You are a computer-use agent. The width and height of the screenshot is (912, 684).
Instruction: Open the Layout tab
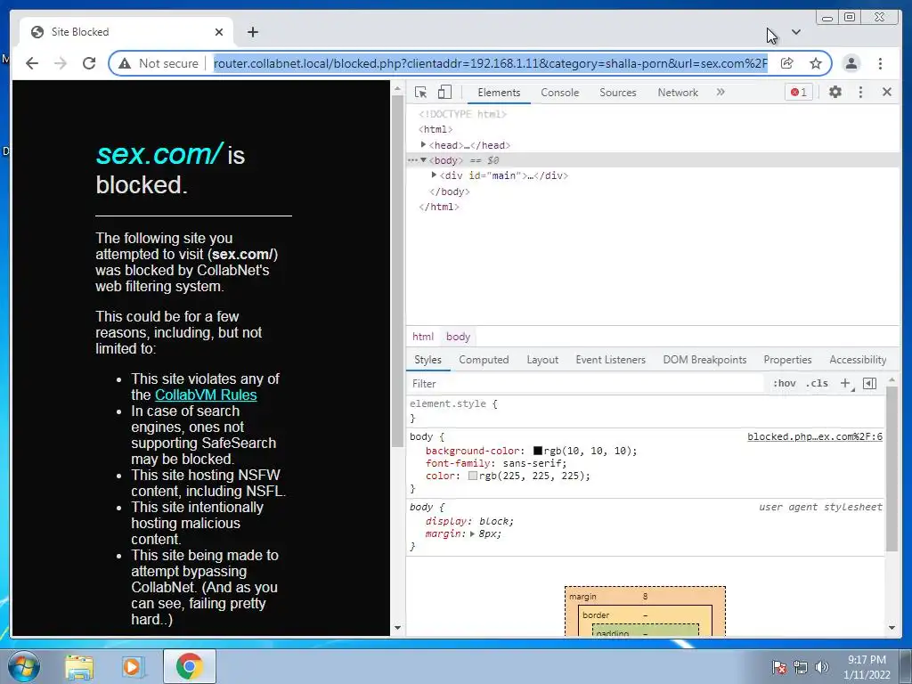(542, 360)
